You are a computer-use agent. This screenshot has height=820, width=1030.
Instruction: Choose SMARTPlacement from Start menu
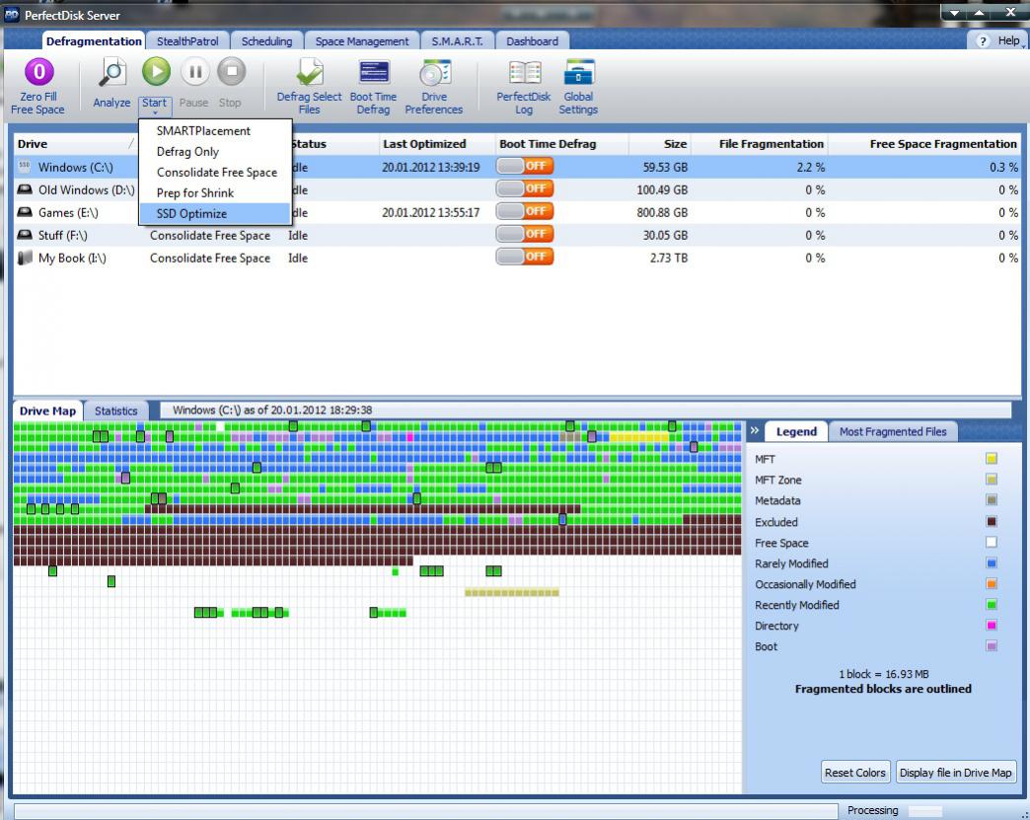click(x=215, y=131)
